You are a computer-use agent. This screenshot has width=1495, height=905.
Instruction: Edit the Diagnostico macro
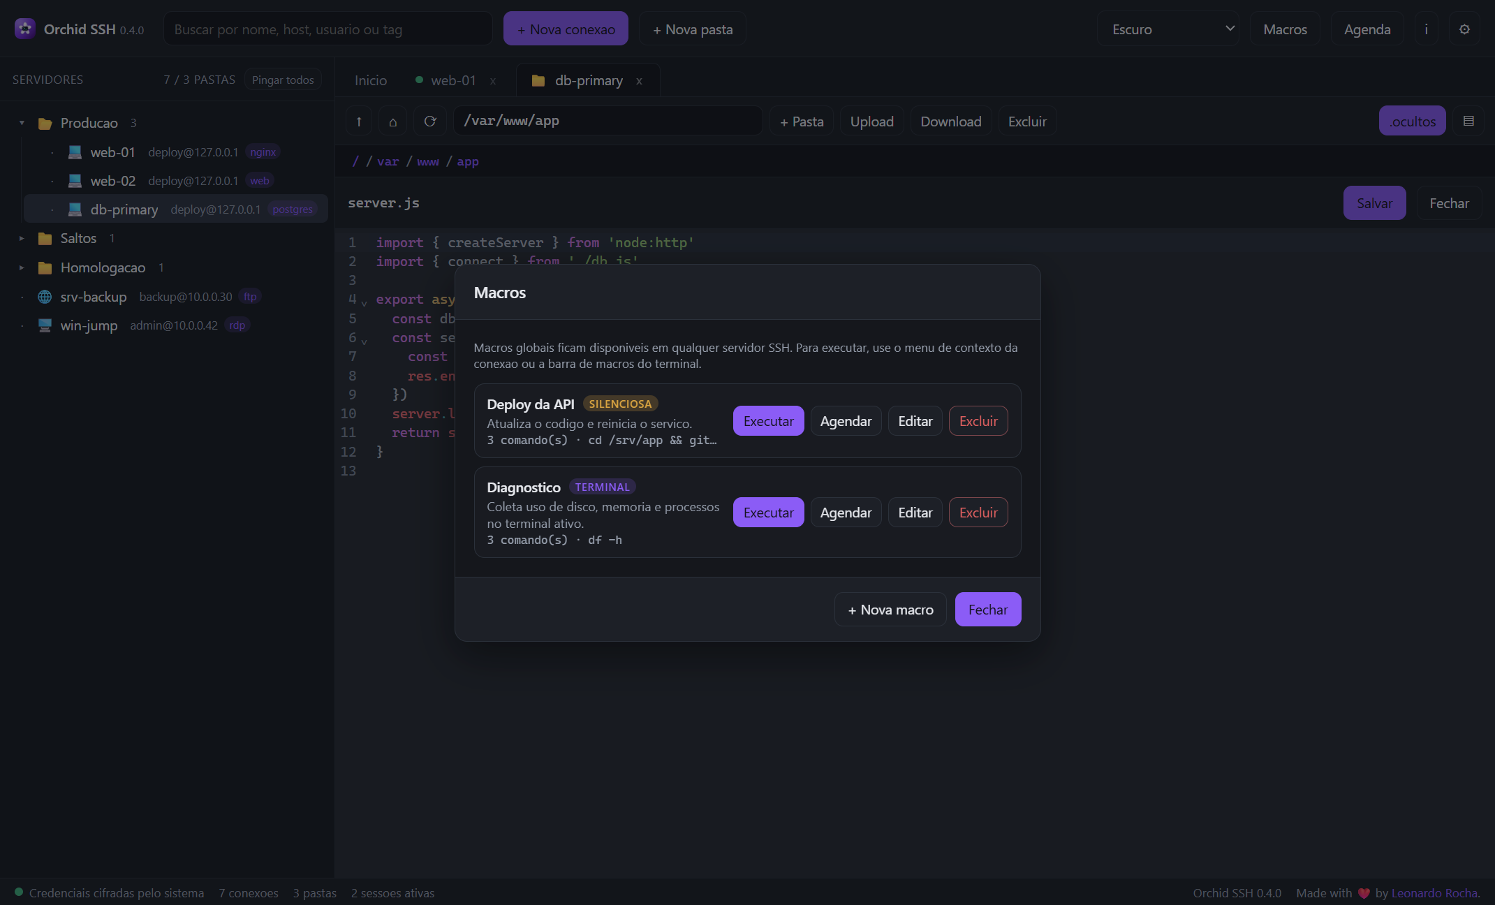[x=915, y=513]
